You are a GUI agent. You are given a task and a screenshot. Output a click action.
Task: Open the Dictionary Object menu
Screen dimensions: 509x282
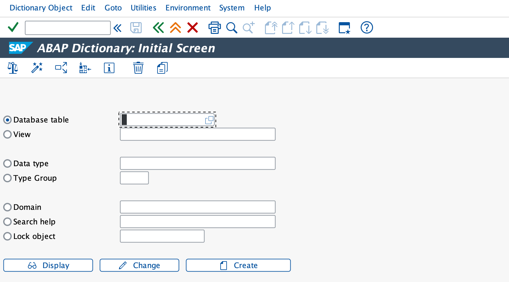pos(41,8)
